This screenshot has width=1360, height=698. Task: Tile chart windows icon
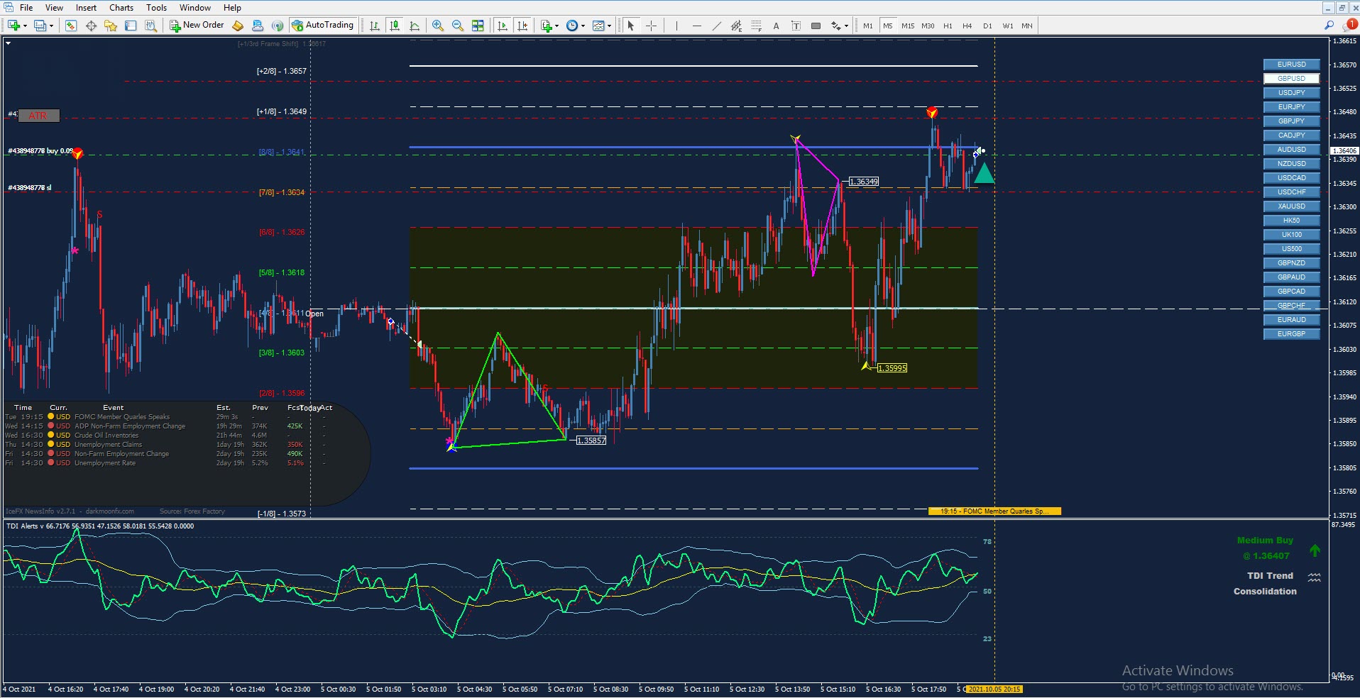tap(478, 26)
